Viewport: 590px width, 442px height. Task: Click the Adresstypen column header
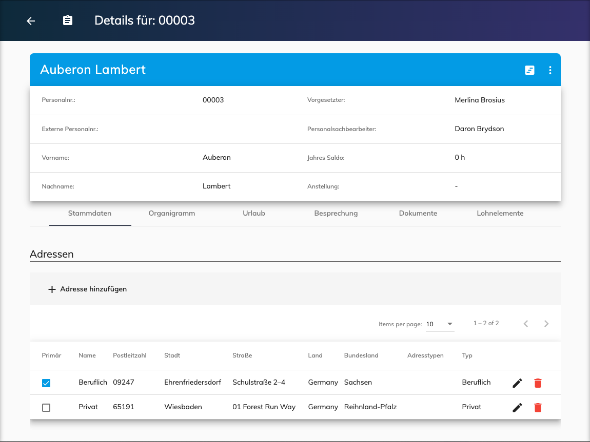click(425, 355)
